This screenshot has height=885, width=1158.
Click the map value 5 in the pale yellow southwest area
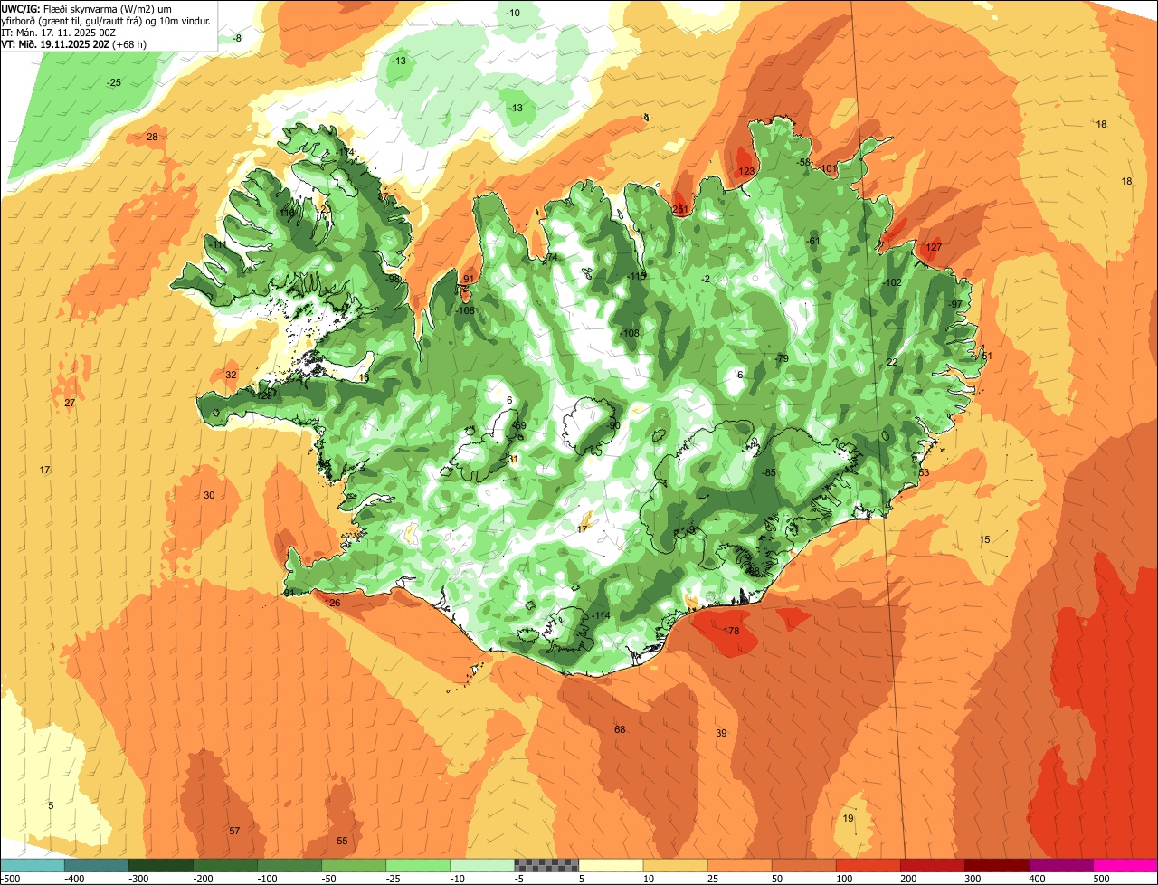(x=51, y=805)
